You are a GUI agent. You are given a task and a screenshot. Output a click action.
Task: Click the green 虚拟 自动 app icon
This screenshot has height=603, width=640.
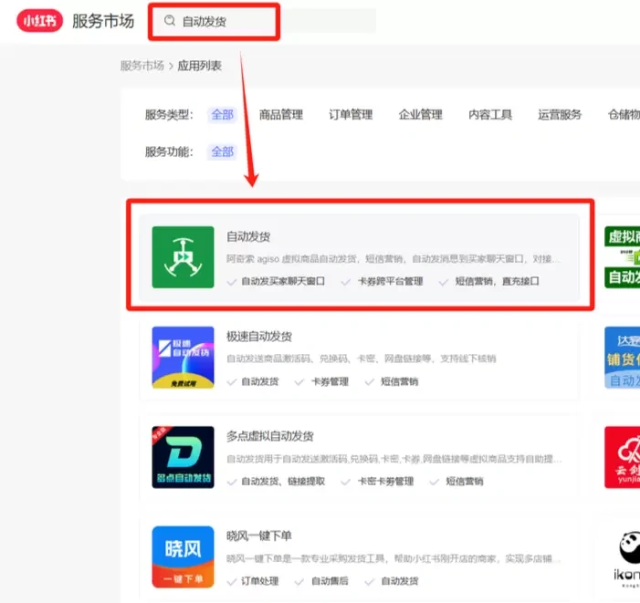click(x=622, y=257)
